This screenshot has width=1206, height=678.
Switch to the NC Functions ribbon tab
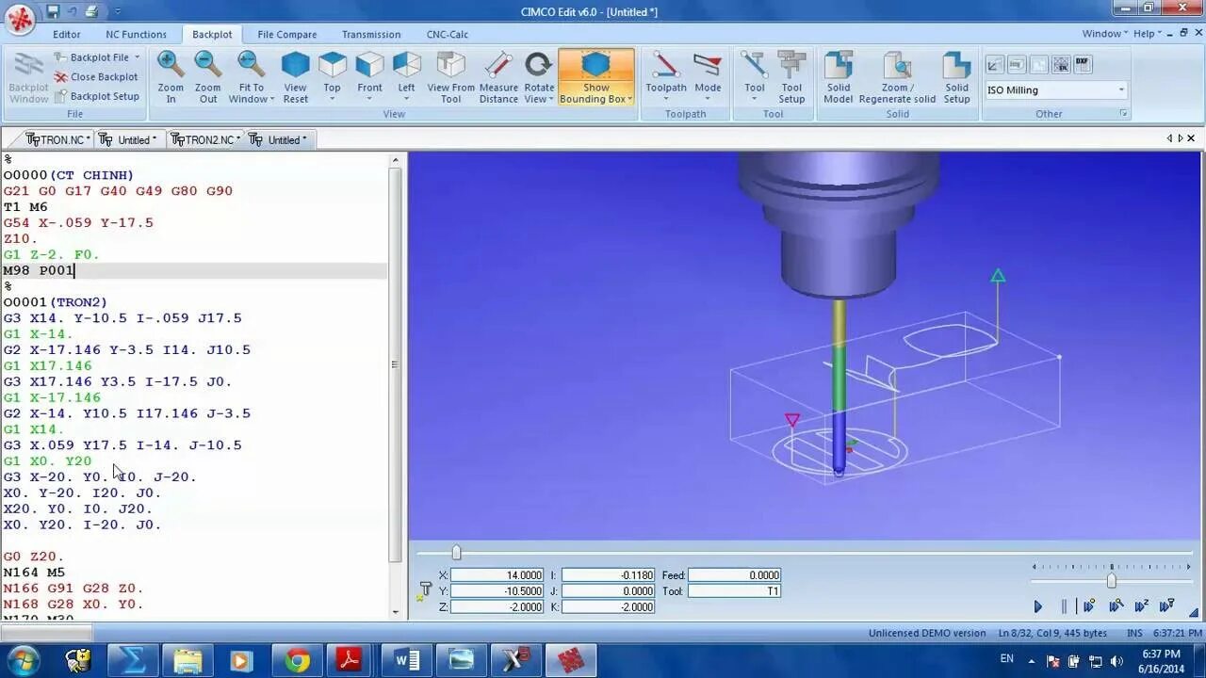coord(136,35)
